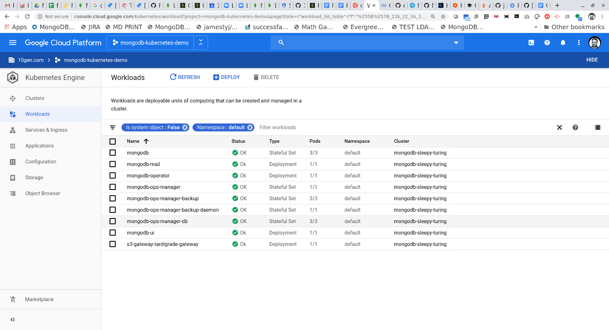Check the box for mongodb-operator row
Screen dimensions: 609x330
click(113, 175)
